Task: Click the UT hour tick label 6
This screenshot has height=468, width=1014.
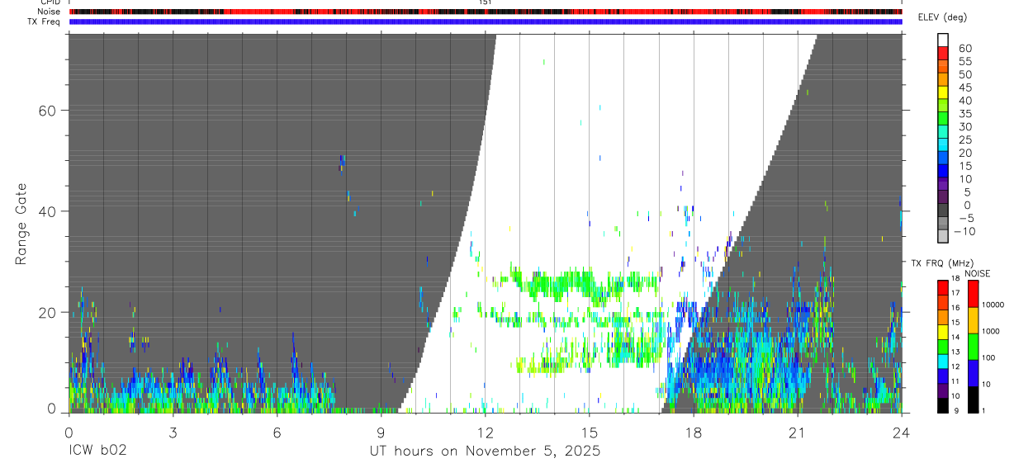Action: [x=277, y=433]
